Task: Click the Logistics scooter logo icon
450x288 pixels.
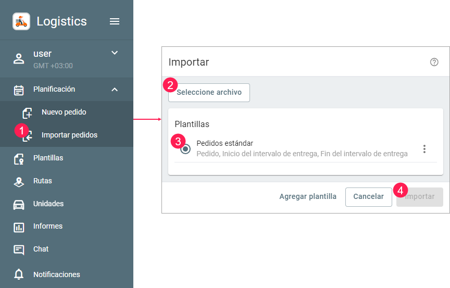Action: pos(21,21)
